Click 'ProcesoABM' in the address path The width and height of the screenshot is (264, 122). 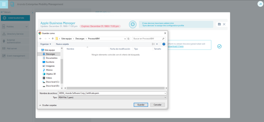point(94,39)
